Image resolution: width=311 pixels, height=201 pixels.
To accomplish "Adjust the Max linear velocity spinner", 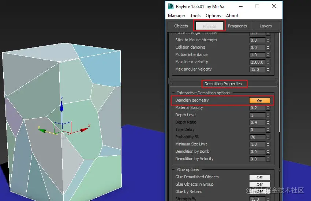I will (x=268, y=62).
